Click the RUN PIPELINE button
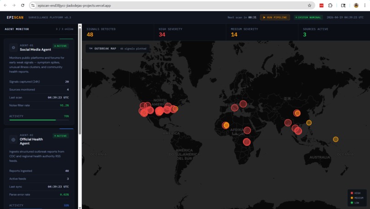The image size is (370, 209). tap(275, 17)
